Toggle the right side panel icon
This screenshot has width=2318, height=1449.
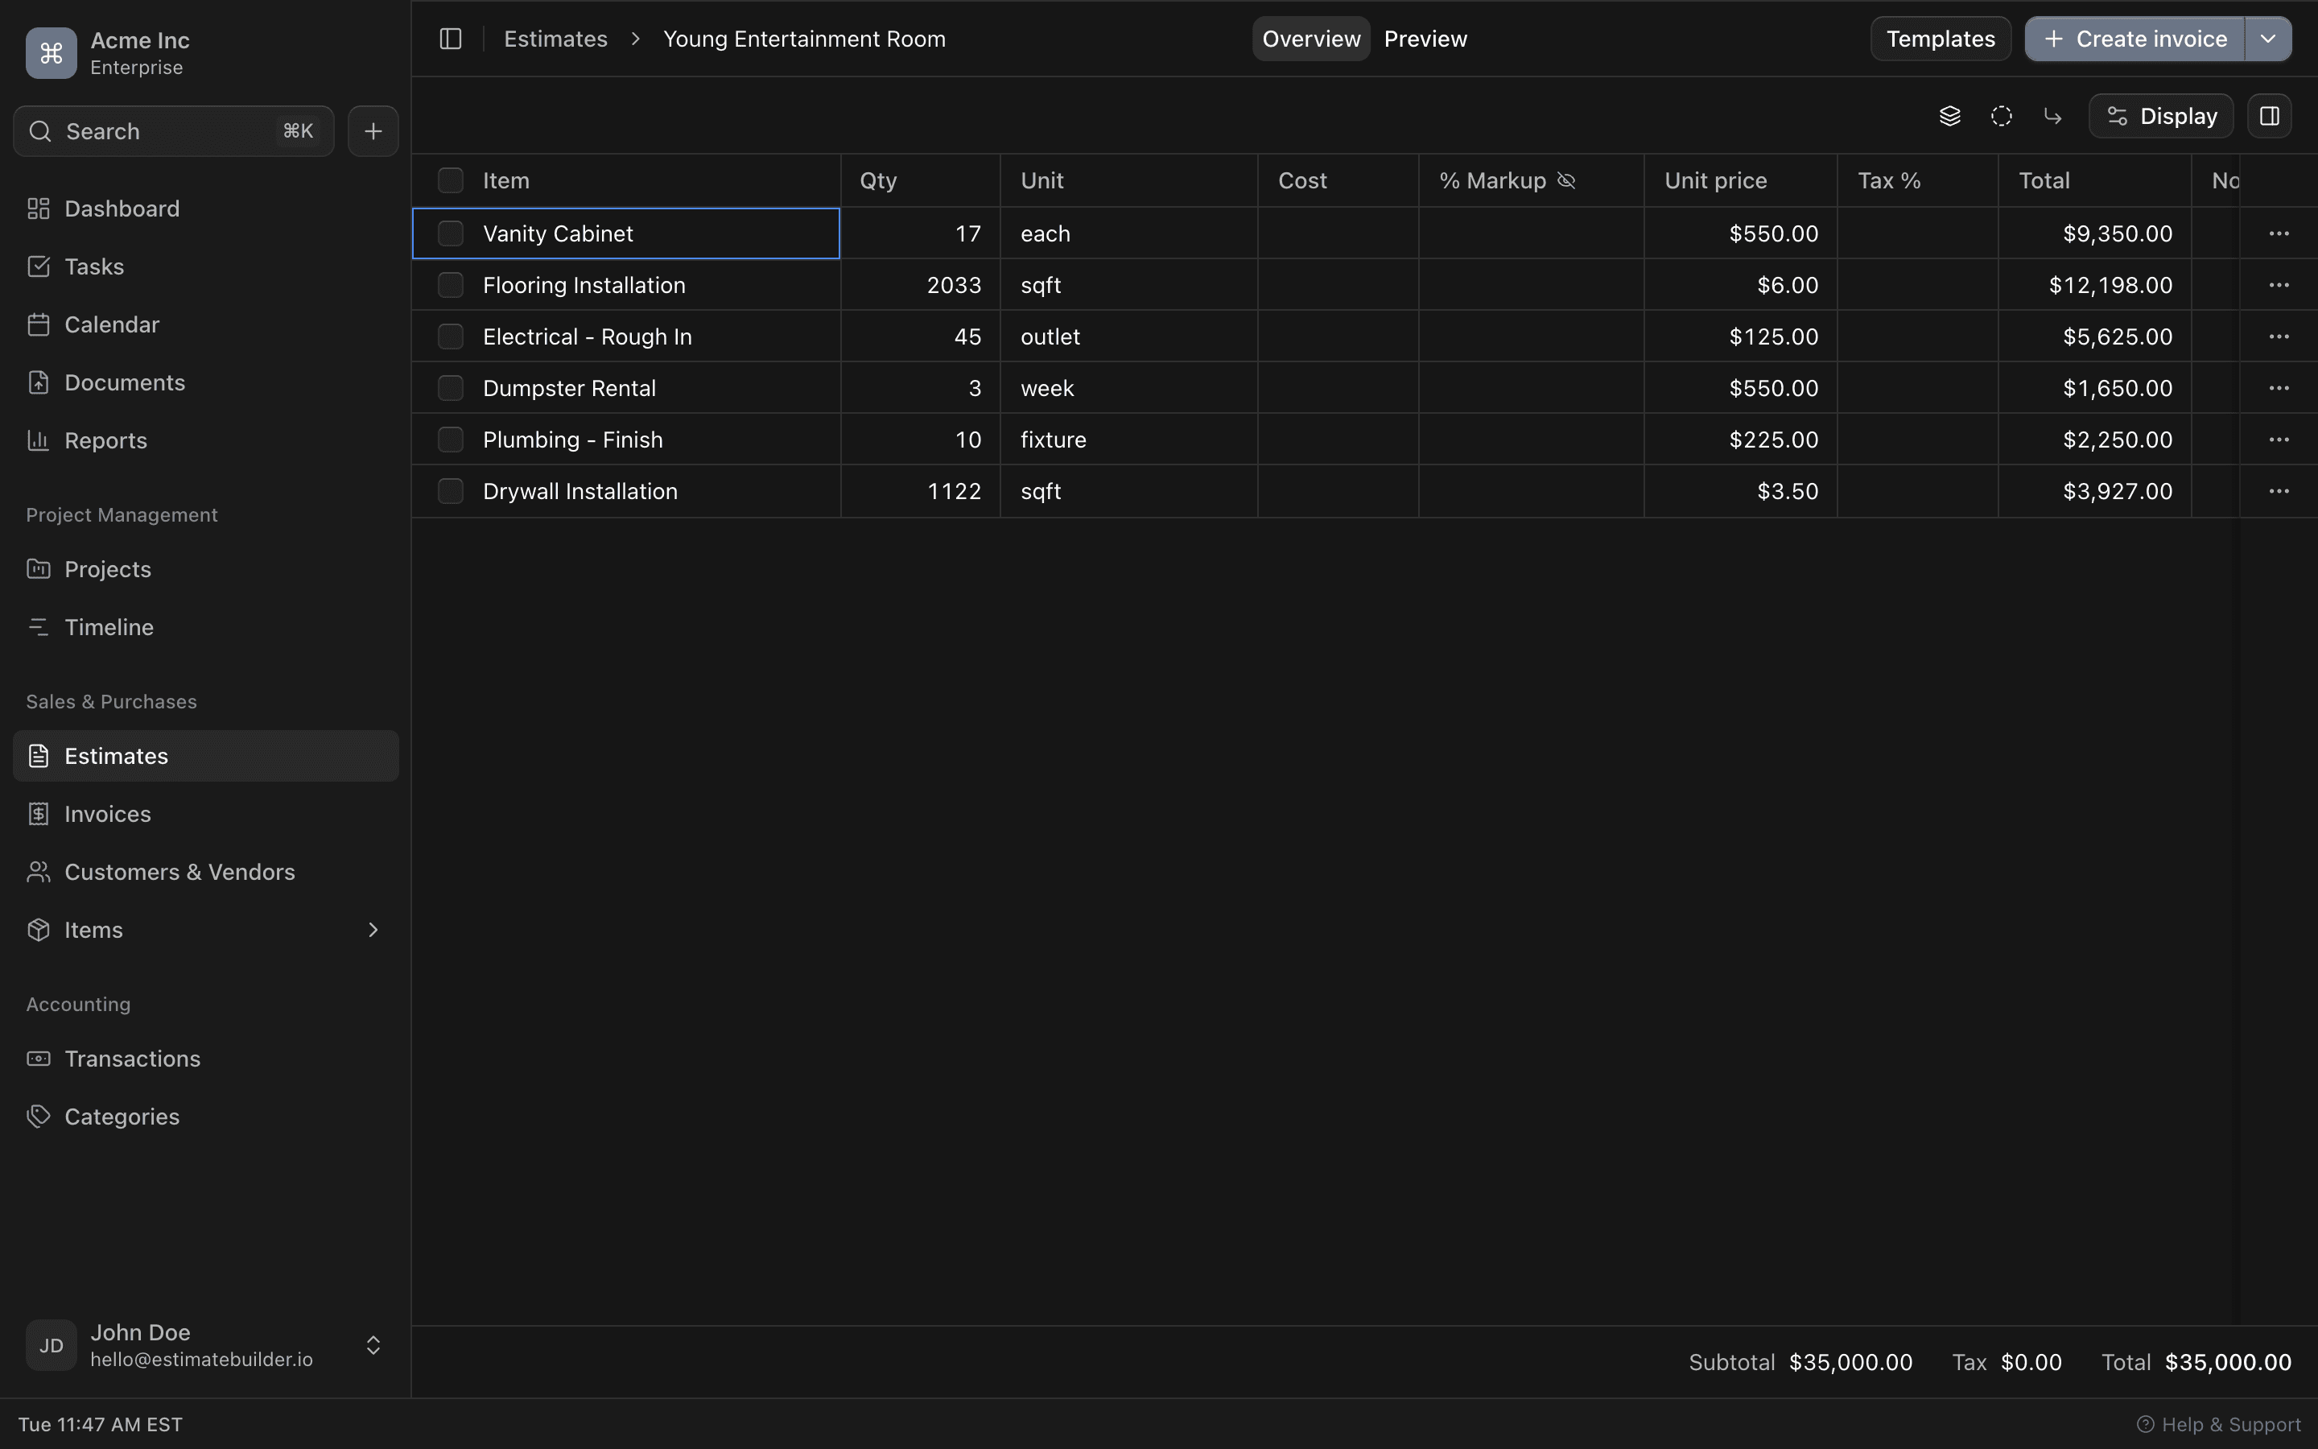tap(2270, 115)
